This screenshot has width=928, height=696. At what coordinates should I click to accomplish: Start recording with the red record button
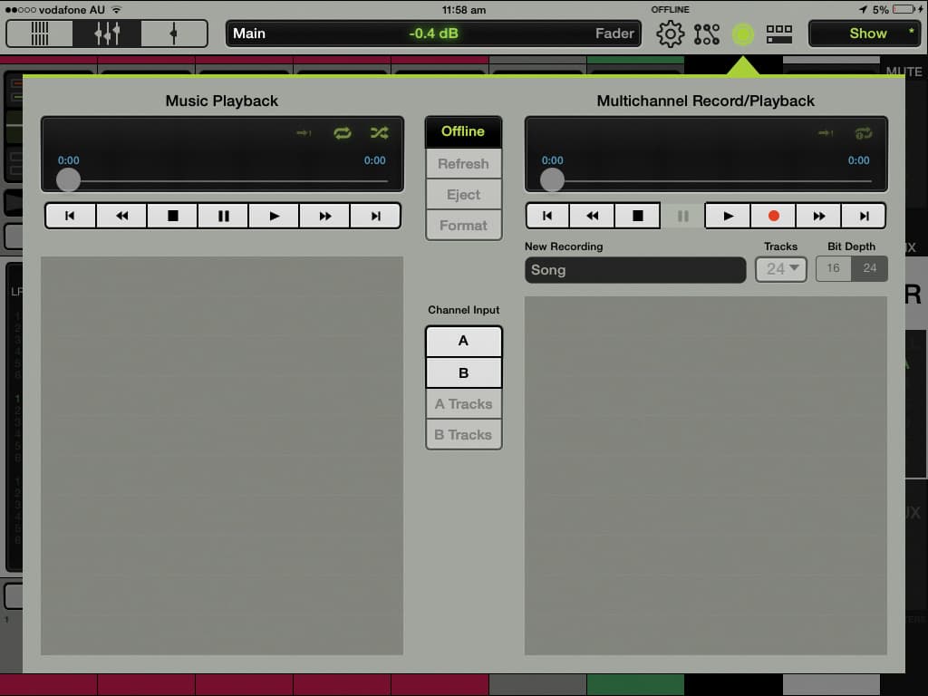pyautogui.click(x=773, y=216)
